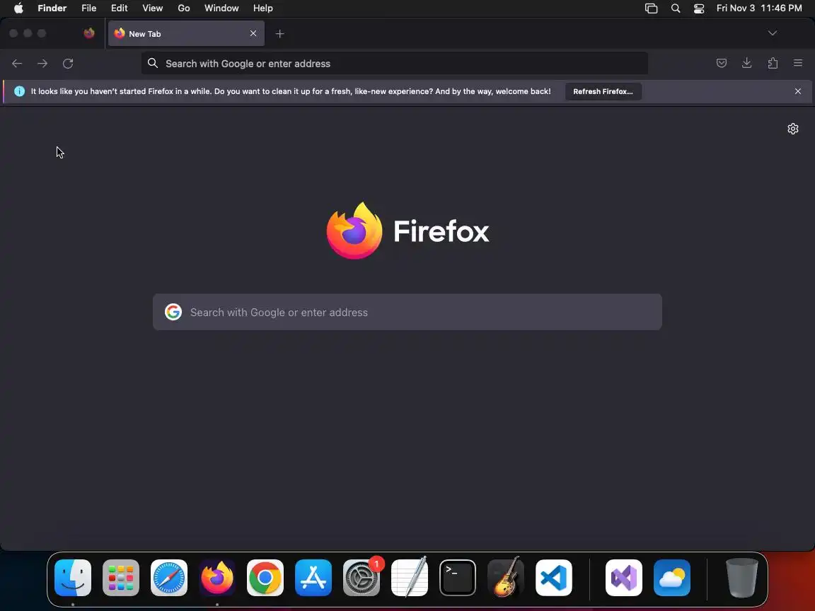
Task: Open Trash from the Dock
Action: pos(741,578)
